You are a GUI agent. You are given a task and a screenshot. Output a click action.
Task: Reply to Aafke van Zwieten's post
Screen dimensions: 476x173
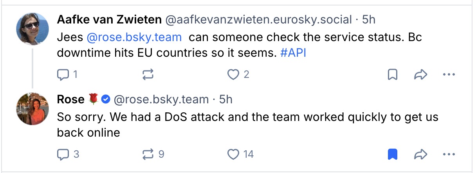63,74
